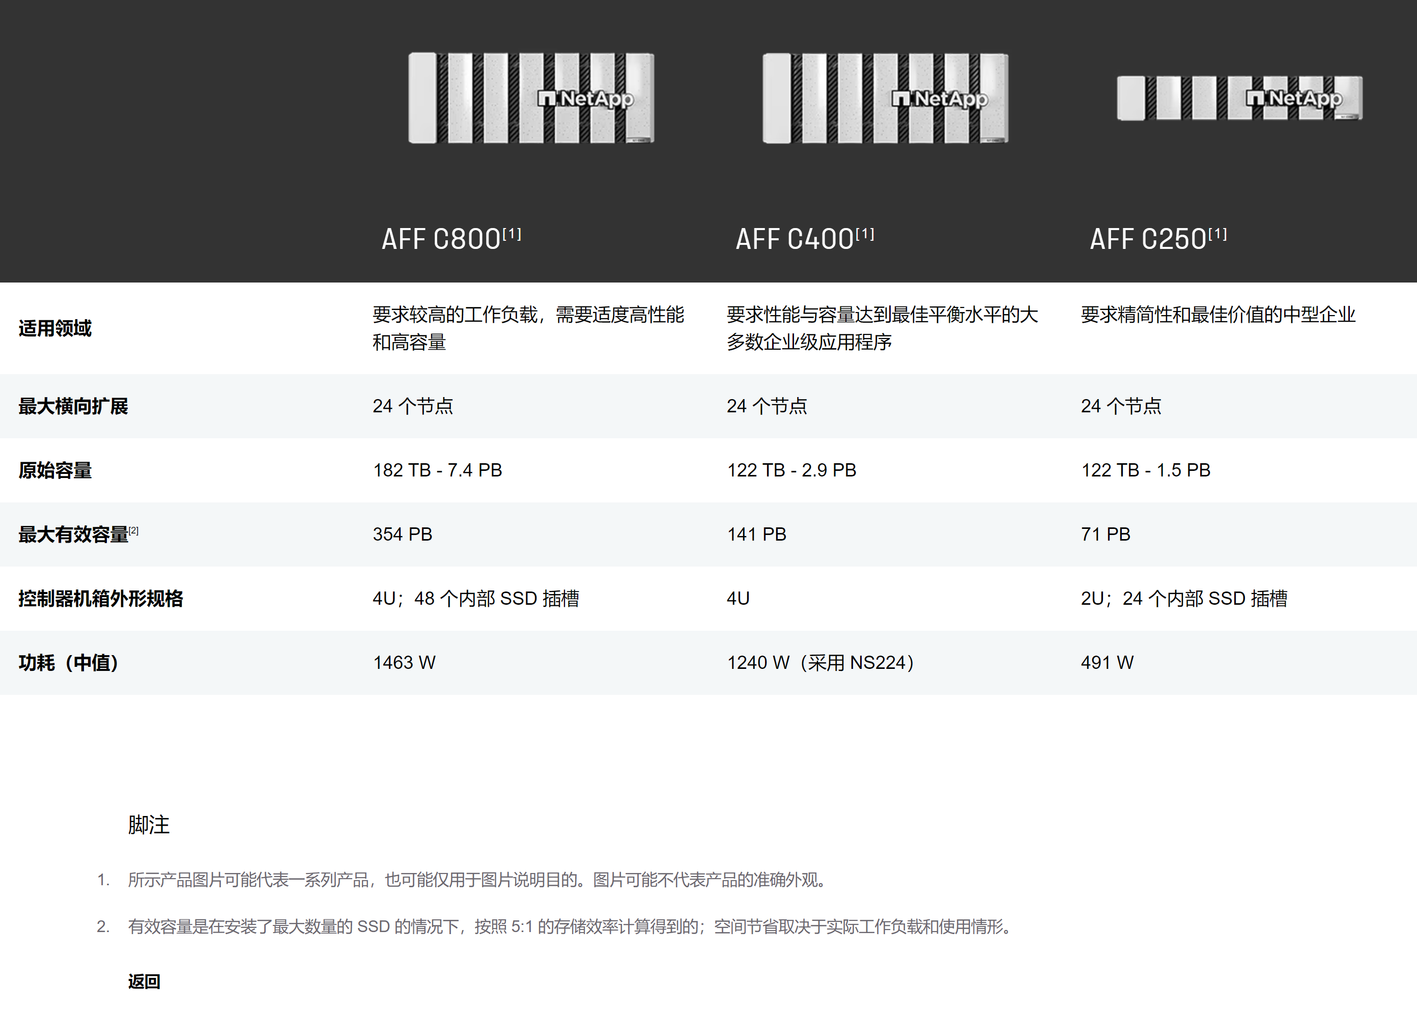This screenshot has height=1013, width=1417.
Task: Click footnote 2 text about 有效容量
Action: (571, 926)
